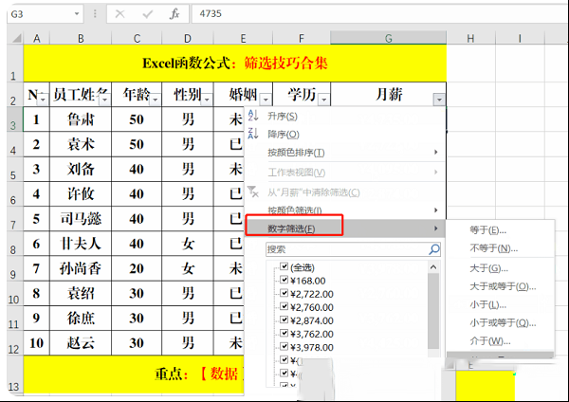Open the filter dropdown on No header
569x402 pixels.
pos(44,99)
